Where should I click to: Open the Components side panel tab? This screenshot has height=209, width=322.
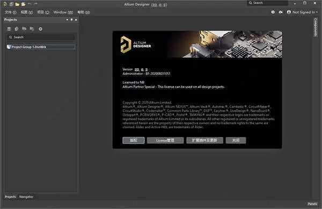[x=316, y=27]
